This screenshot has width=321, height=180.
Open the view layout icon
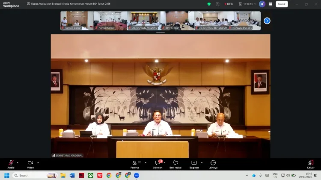click(x=270, y=4)
